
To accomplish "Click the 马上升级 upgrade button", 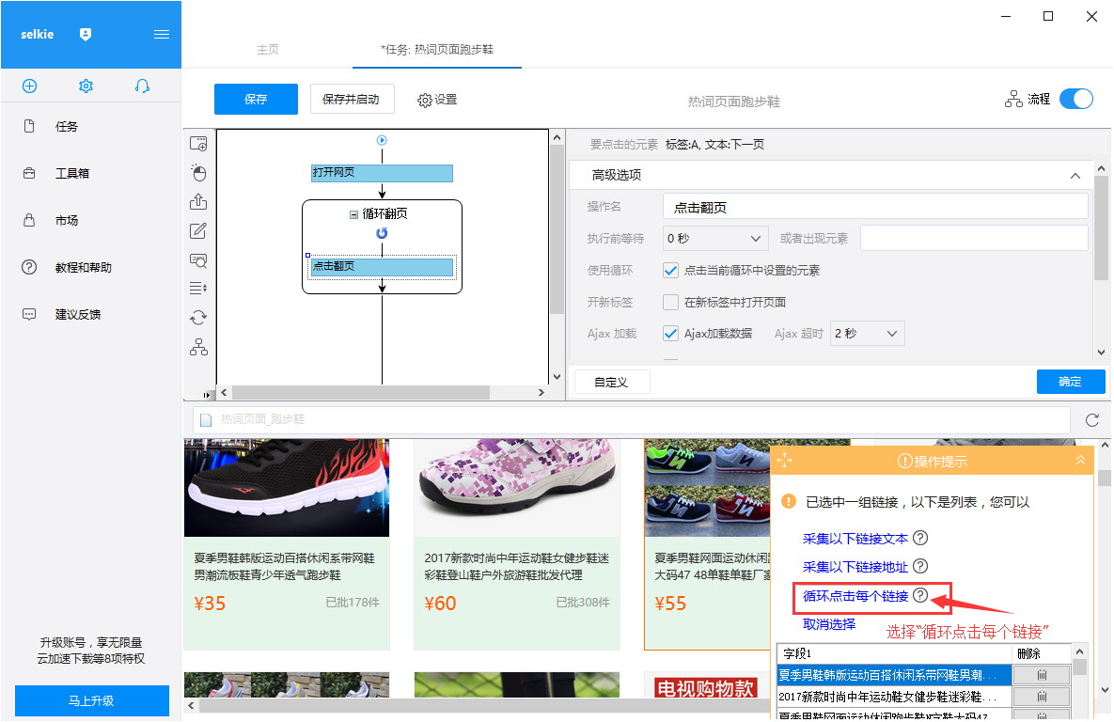I will [x=91, y=700].
